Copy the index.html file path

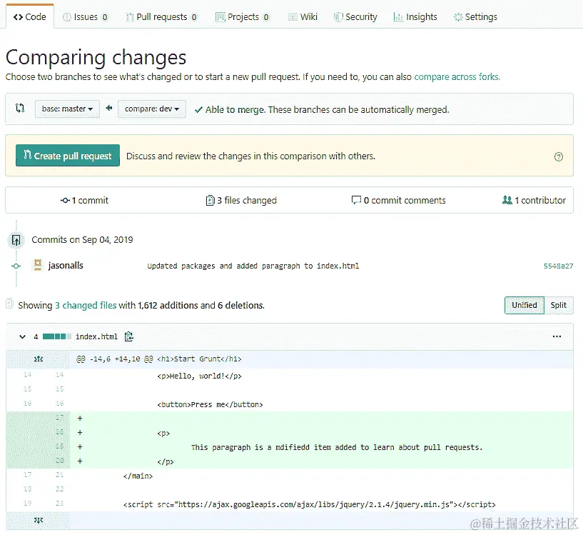[x=129, y=336]
